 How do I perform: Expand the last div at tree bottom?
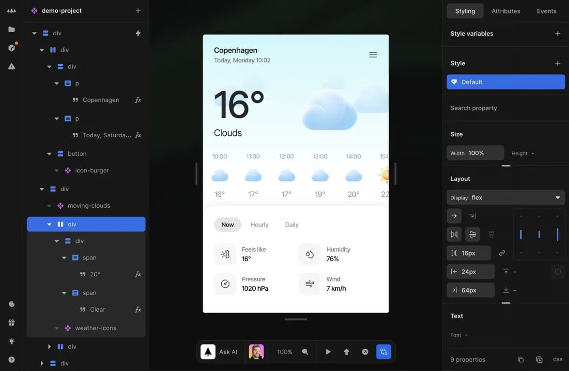click(42, 363)
